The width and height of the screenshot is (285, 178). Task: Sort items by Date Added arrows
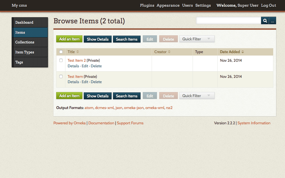click(243, 52)
